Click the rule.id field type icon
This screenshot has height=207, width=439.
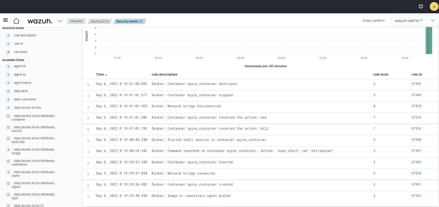click(9, 44)
